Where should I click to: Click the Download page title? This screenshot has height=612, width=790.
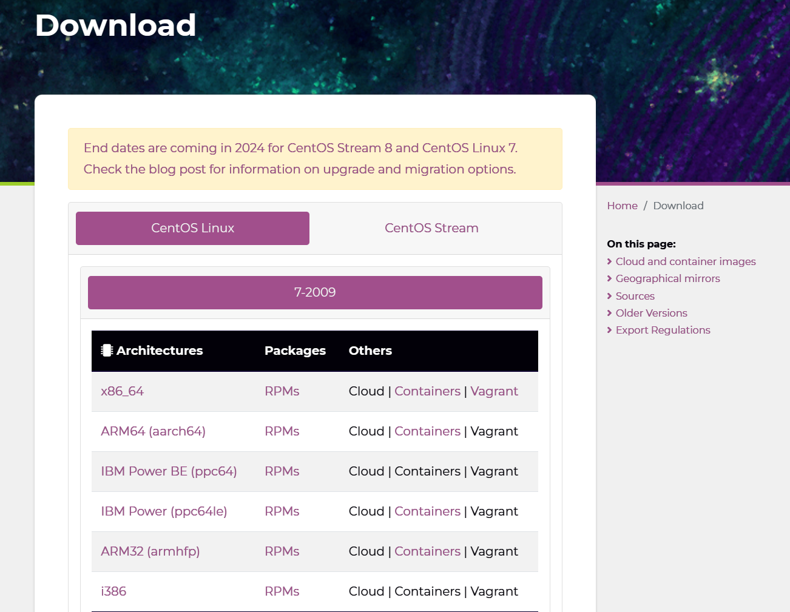(115, 25)
